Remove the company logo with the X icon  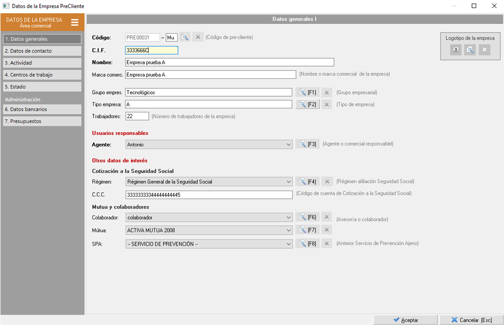pyautogui.click(x=484, y=50)
